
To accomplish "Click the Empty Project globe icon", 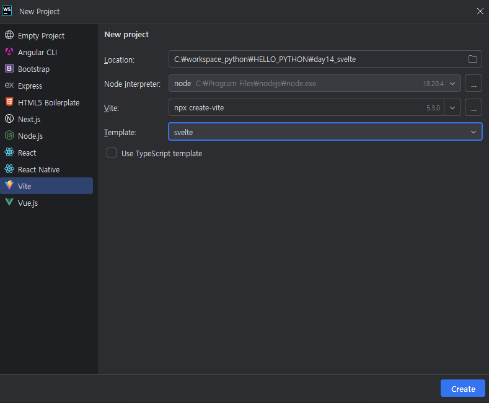I will coord(9,35).
